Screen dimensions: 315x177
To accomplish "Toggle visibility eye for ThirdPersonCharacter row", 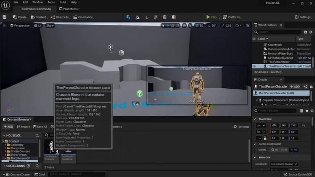I will coord(254,66).
